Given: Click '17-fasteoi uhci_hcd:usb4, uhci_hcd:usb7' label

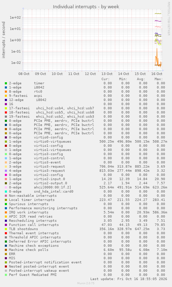Looking at the screenshot, I should click(52, 108).
